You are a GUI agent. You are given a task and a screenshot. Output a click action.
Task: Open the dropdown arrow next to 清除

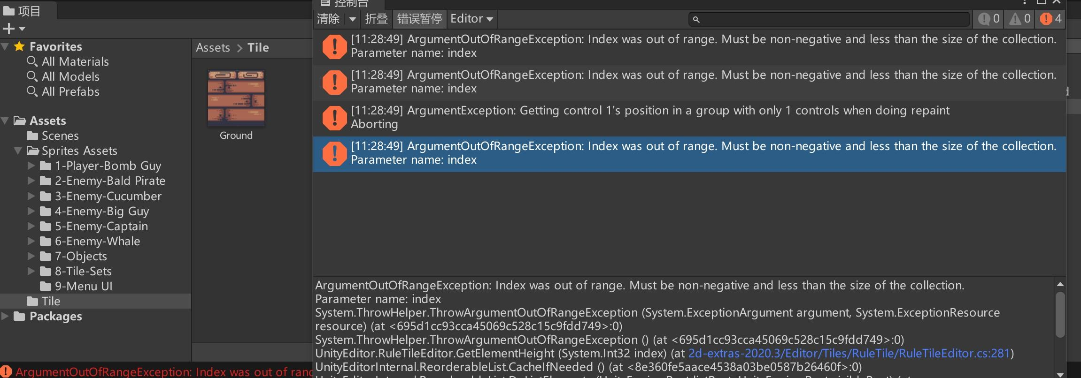point(352,19)
